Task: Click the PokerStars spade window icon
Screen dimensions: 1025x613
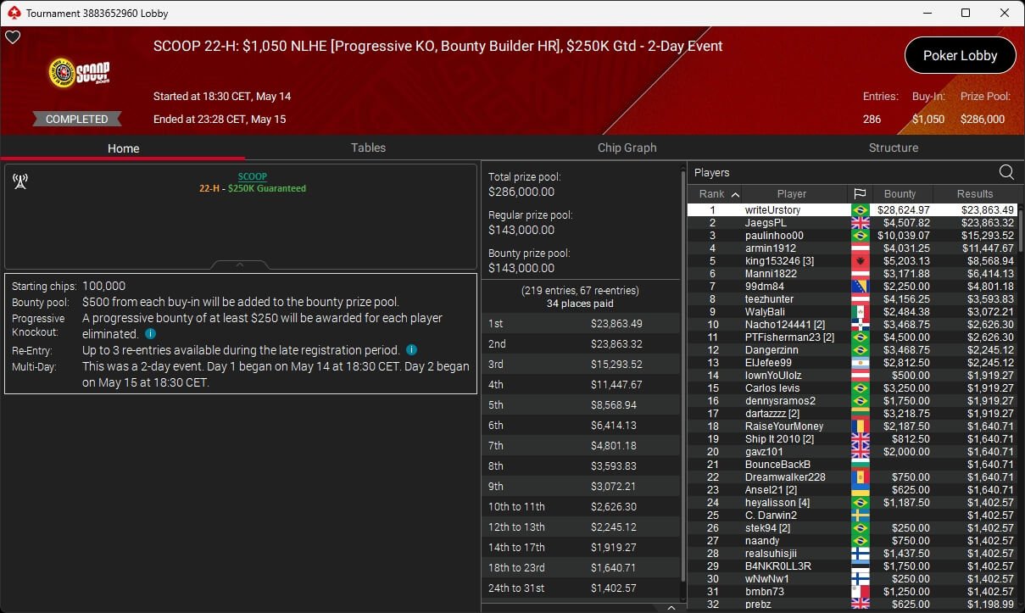Action: [x=13, y=13]
